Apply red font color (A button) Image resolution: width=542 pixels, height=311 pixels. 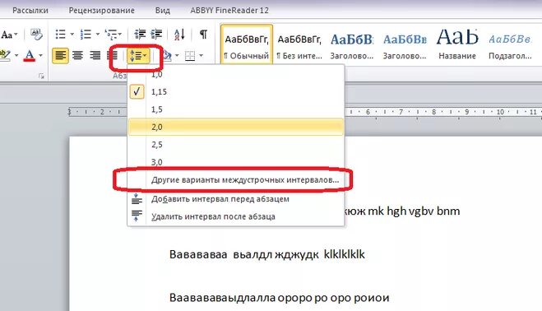(x=30, y=55)
